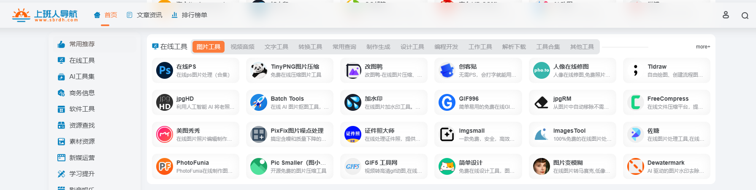This screenshot has width=756, height=190.
Task: Click the Batch Tools title text
Action: tap(287, 99)
